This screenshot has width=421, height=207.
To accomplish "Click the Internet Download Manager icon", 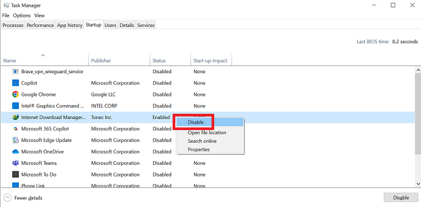I will (16, 117).
